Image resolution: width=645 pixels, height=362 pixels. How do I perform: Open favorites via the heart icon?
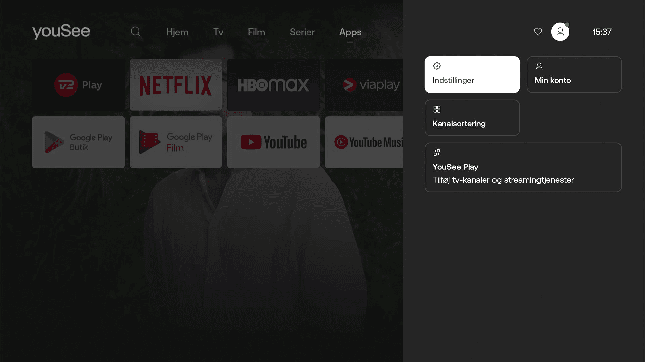(538, 32)
